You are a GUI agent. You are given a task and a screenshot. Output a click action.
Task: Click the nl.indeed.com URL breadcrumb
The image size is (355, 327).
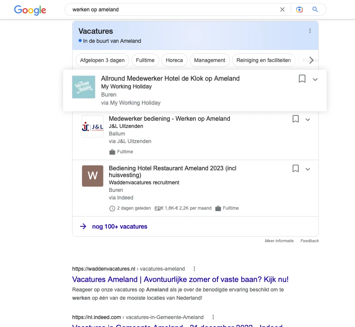pyautogui.click(x=138, y=317)
